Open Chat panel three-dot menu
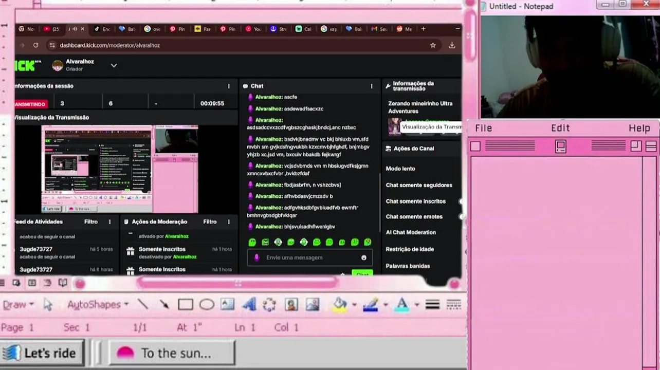Screen dimensions: 660x370 [372, 86]
